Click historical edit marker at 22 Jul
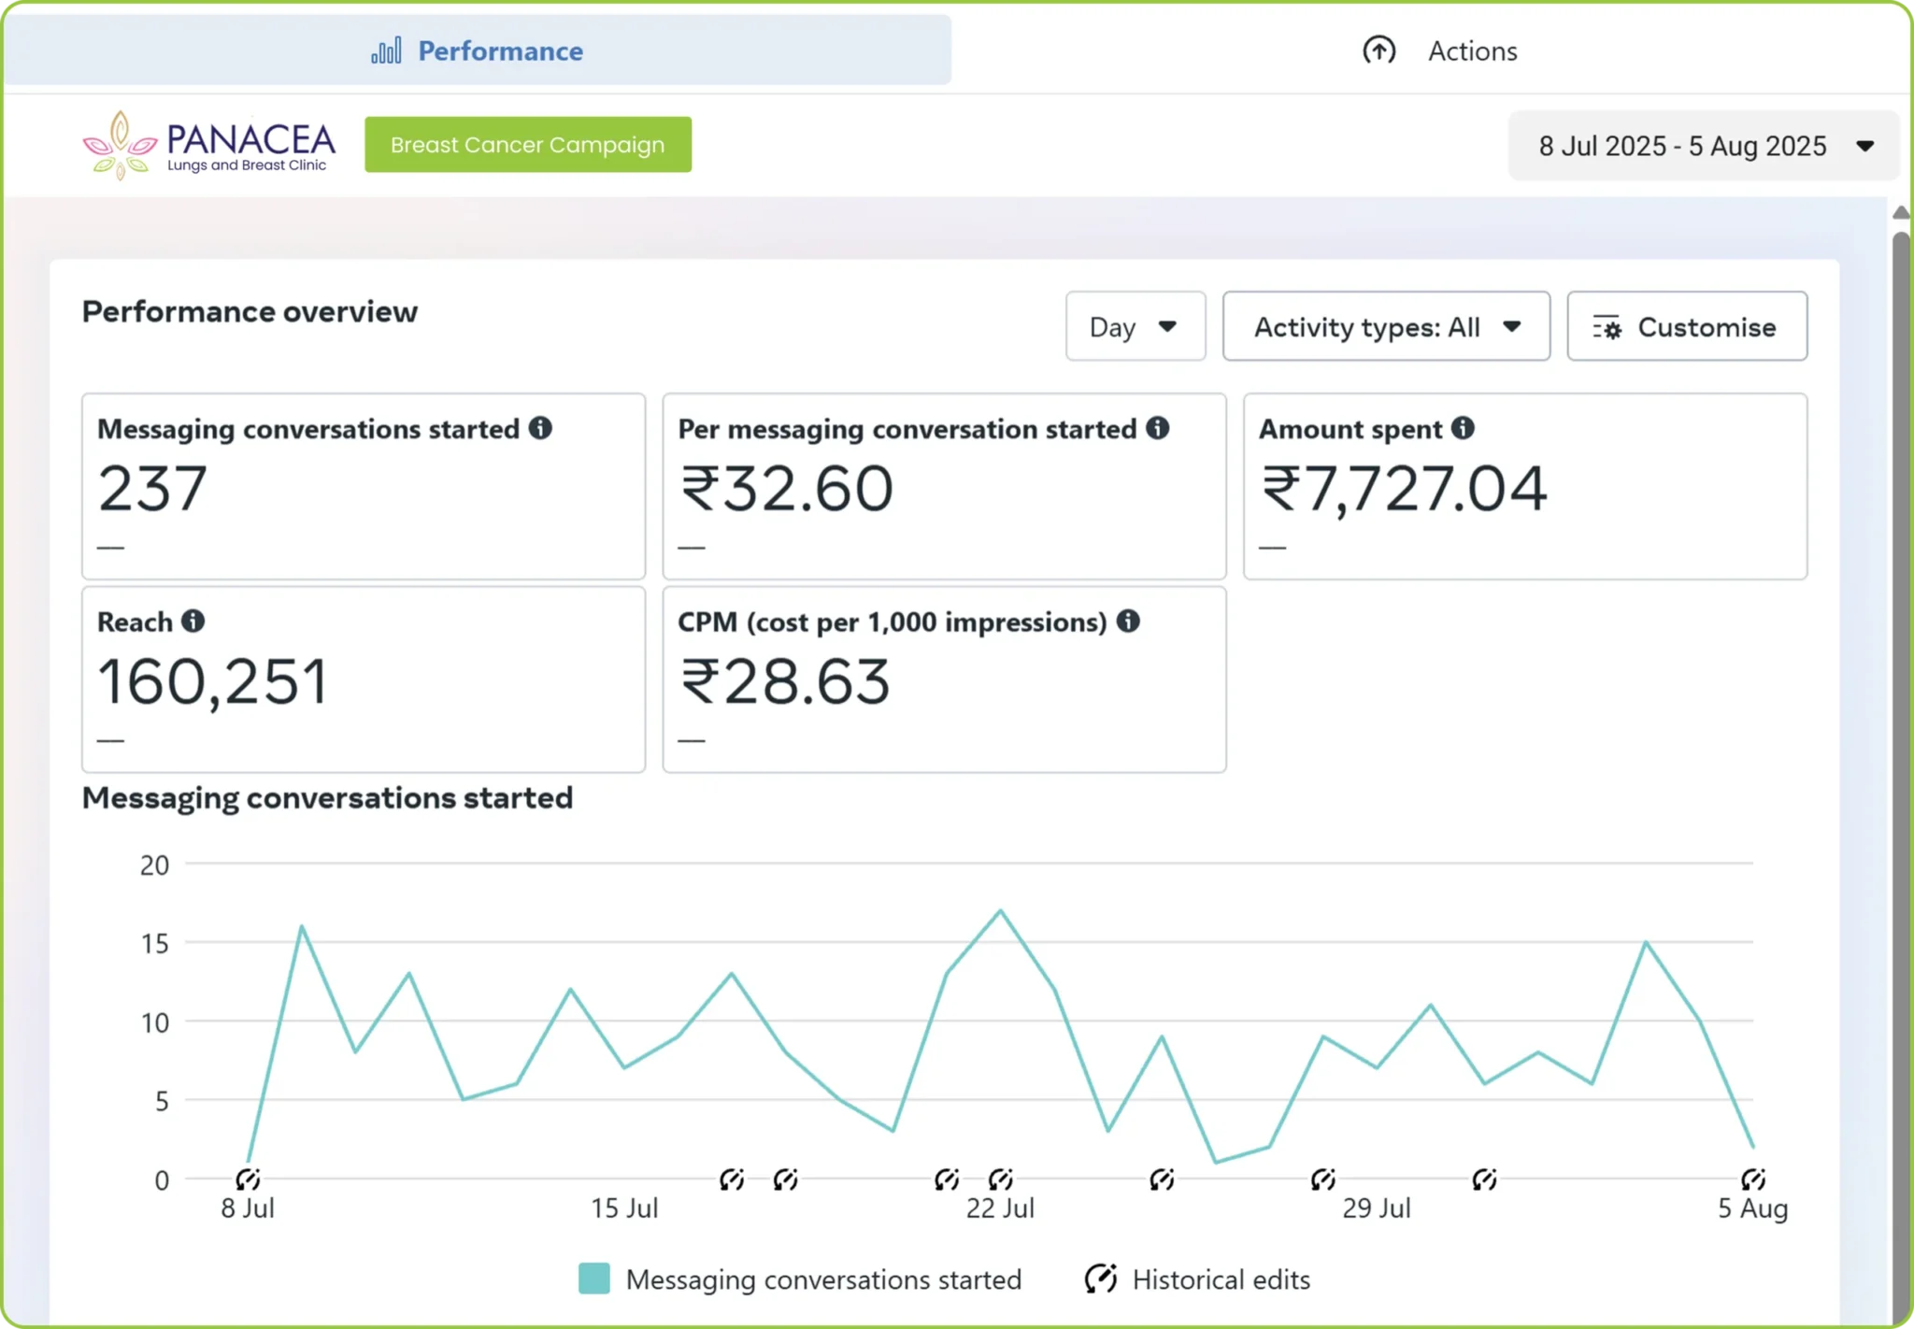 [1000, 1179]
